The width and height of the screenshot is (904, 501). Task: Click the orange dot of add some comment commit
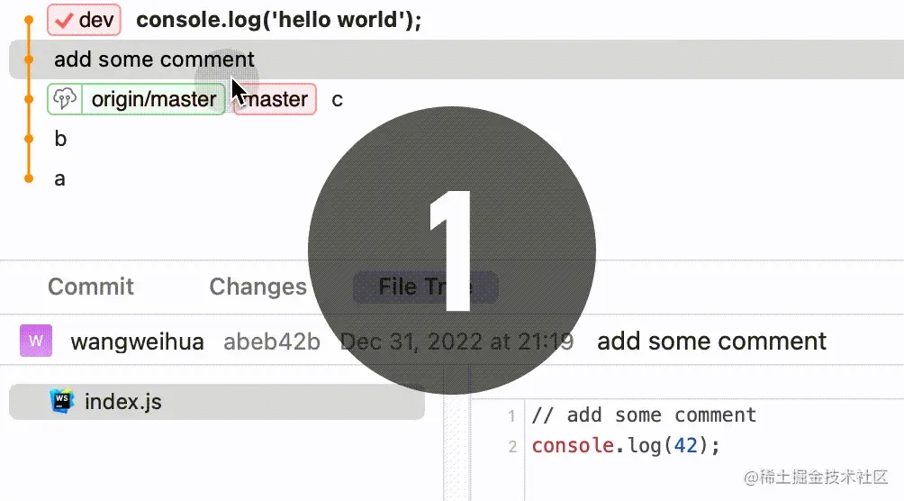click(x=29, y=59)
